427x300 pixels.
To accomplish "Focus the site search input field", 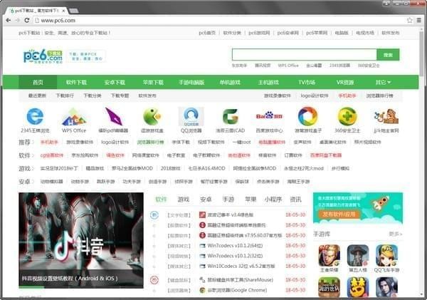I will tap(305, 55).
